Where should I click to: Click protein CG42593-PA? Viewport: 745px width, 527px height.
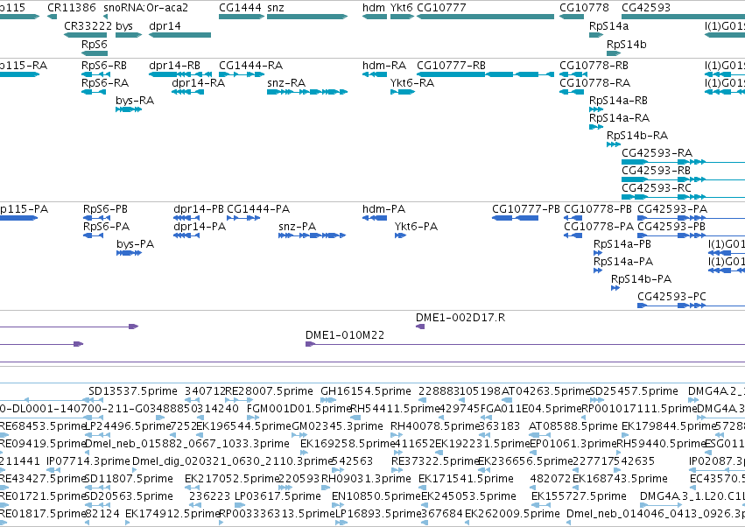click(692, 218)
